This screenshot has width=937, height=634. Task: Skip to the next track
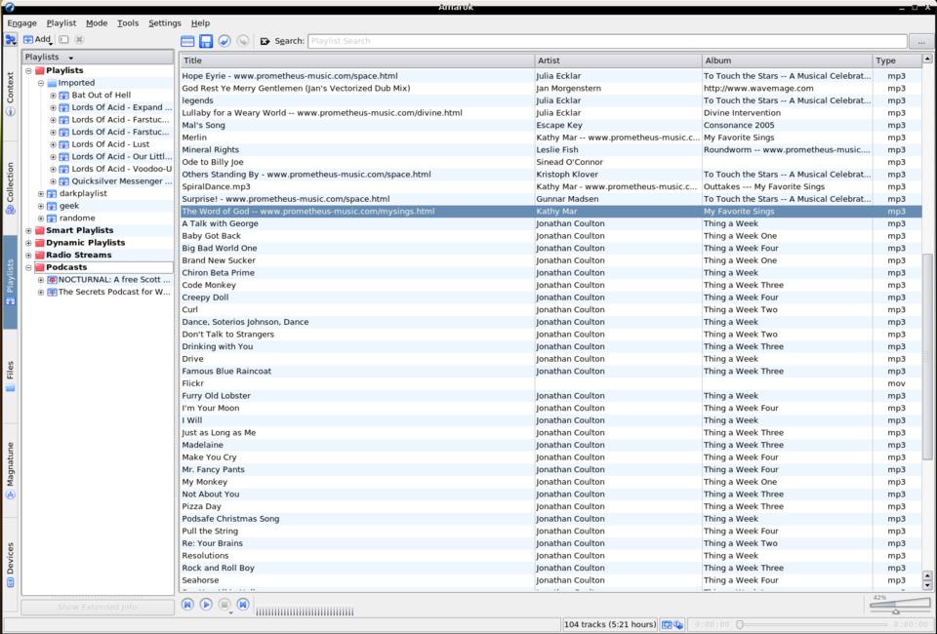tap(243, 605)
